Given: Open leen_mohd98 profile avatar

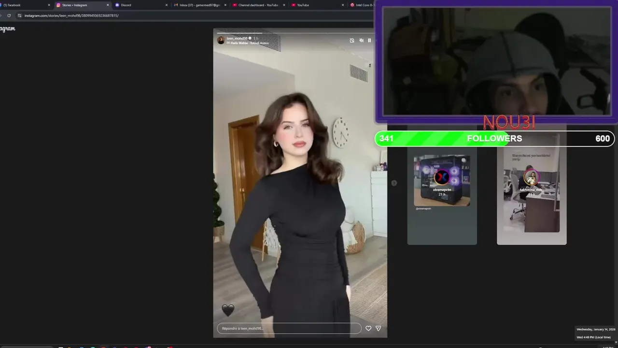Looking at the screenshot, I should (x=221, y=40).
